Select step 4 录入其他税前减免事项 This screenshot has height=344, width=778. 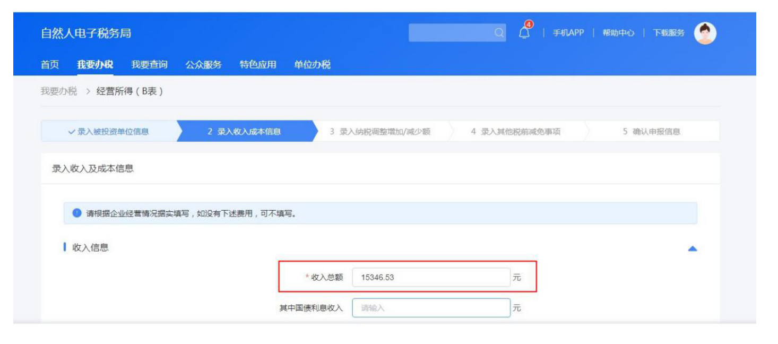click(516, 132)
